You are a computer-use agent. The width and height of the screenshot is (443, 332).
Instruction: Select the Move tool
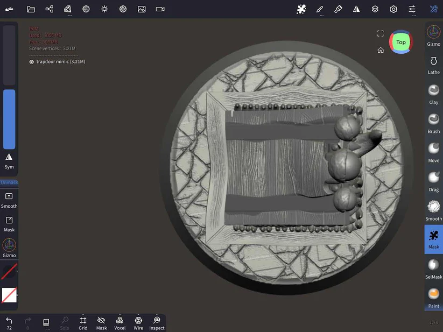click(433, 153)
